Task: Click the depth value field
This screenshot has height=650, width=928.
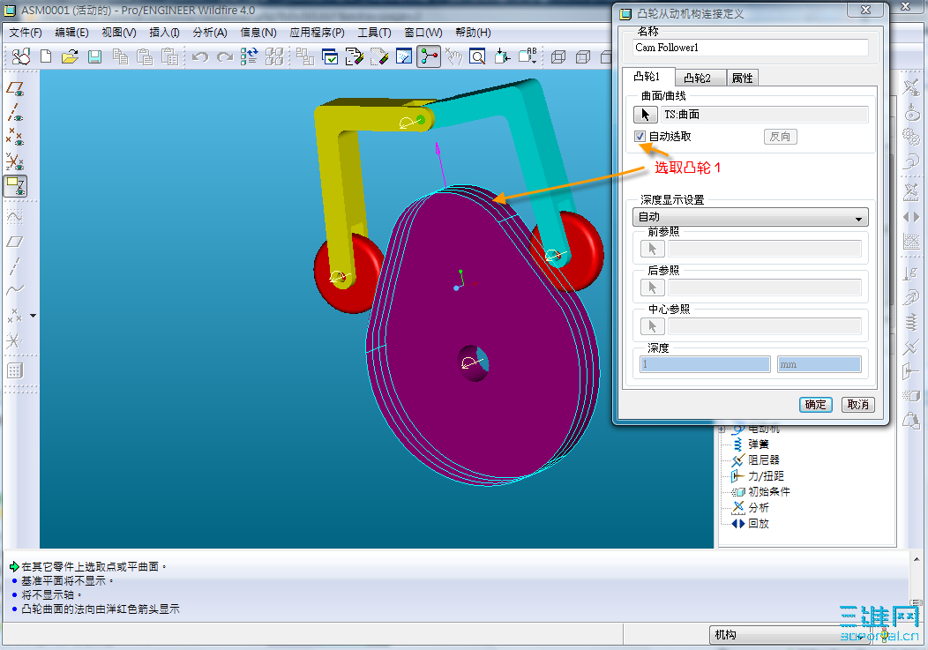Action: click(x=705, y=364)
